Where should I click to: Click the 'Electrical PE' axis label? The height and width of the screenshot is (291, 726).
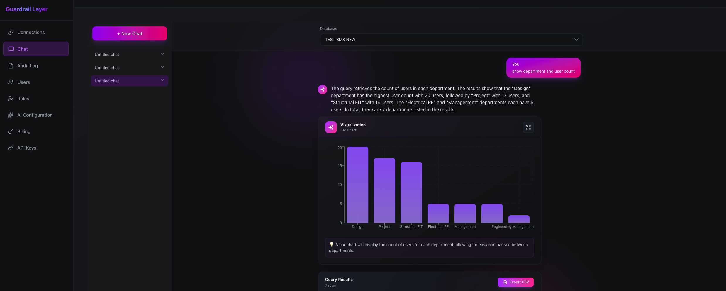[438, 227]
